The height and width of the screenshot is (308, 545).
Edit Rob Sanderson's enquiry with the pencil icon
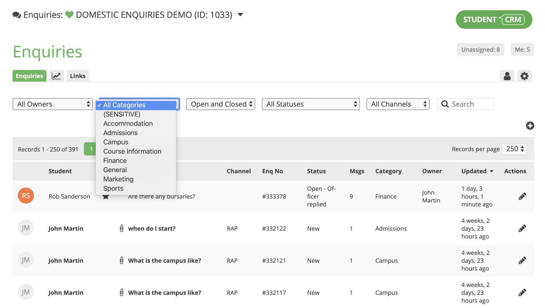pyautogui.click(x=522, y=196)
